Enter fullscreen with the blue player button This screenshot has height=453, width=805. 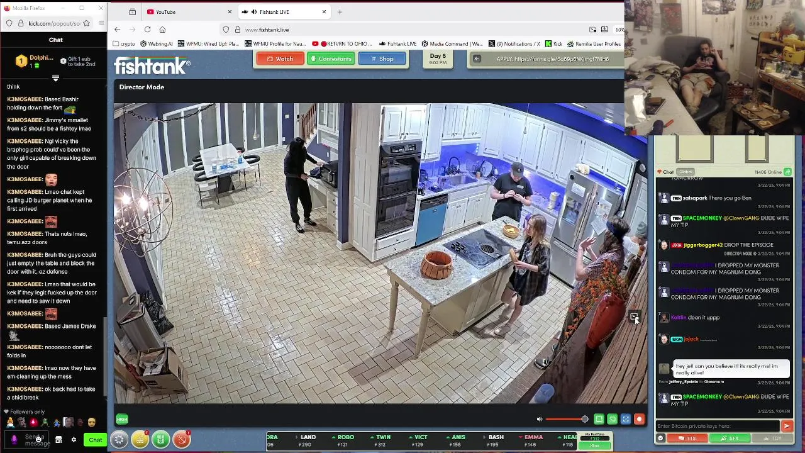coord(626,419)
